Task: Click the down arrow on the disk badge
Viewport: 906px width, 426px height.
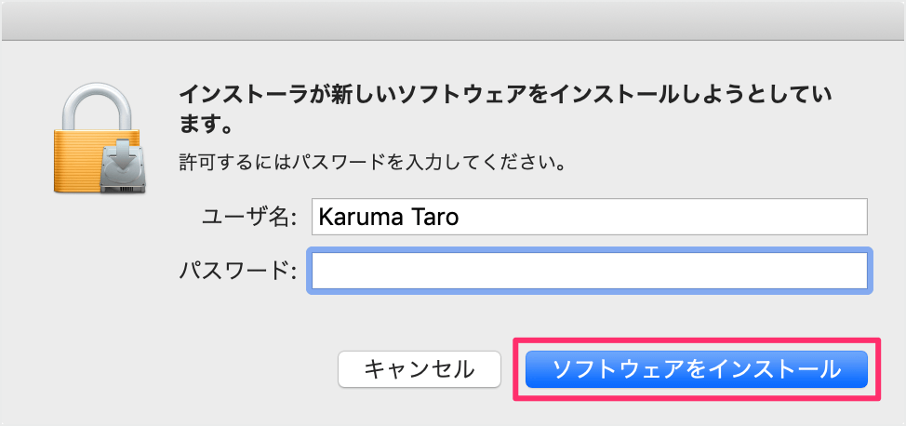Action: 121,154
